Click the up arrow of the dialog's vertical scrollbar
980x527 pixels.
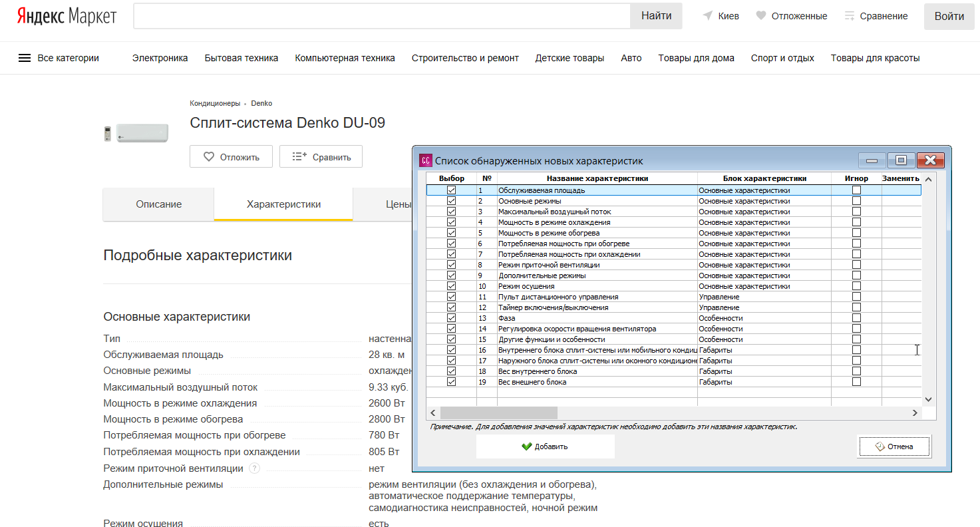[x=929, y=179]
